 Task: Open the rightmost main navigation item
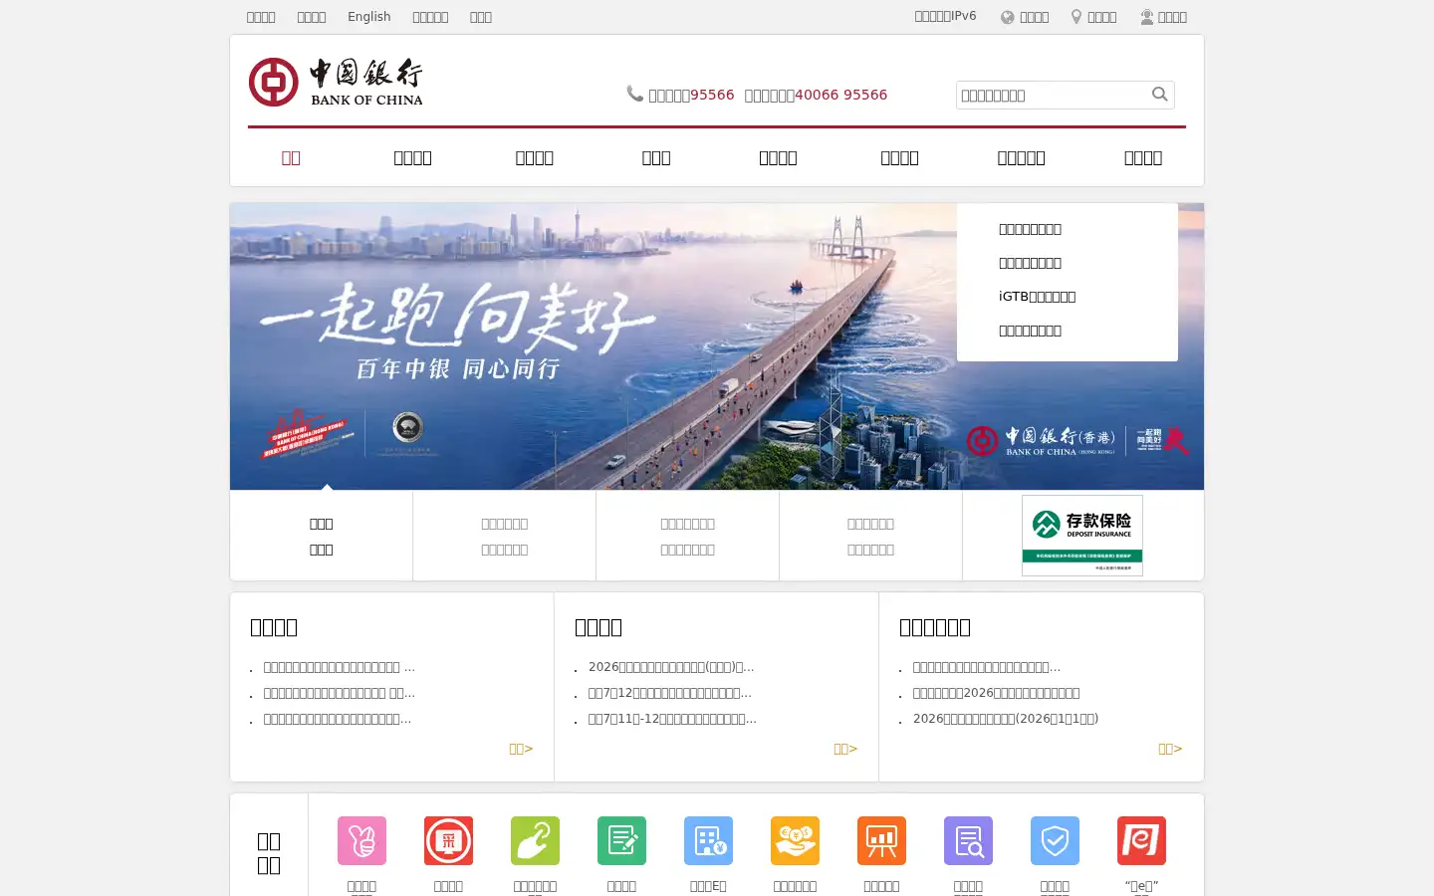[1143, 157]
